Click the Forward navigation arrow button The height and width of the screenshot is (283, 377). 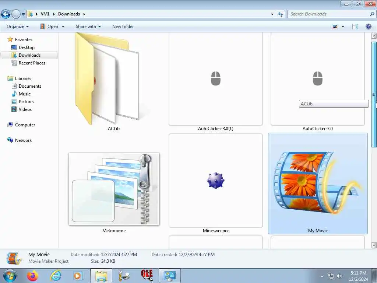pyautogui.click(x=16, y=14)
